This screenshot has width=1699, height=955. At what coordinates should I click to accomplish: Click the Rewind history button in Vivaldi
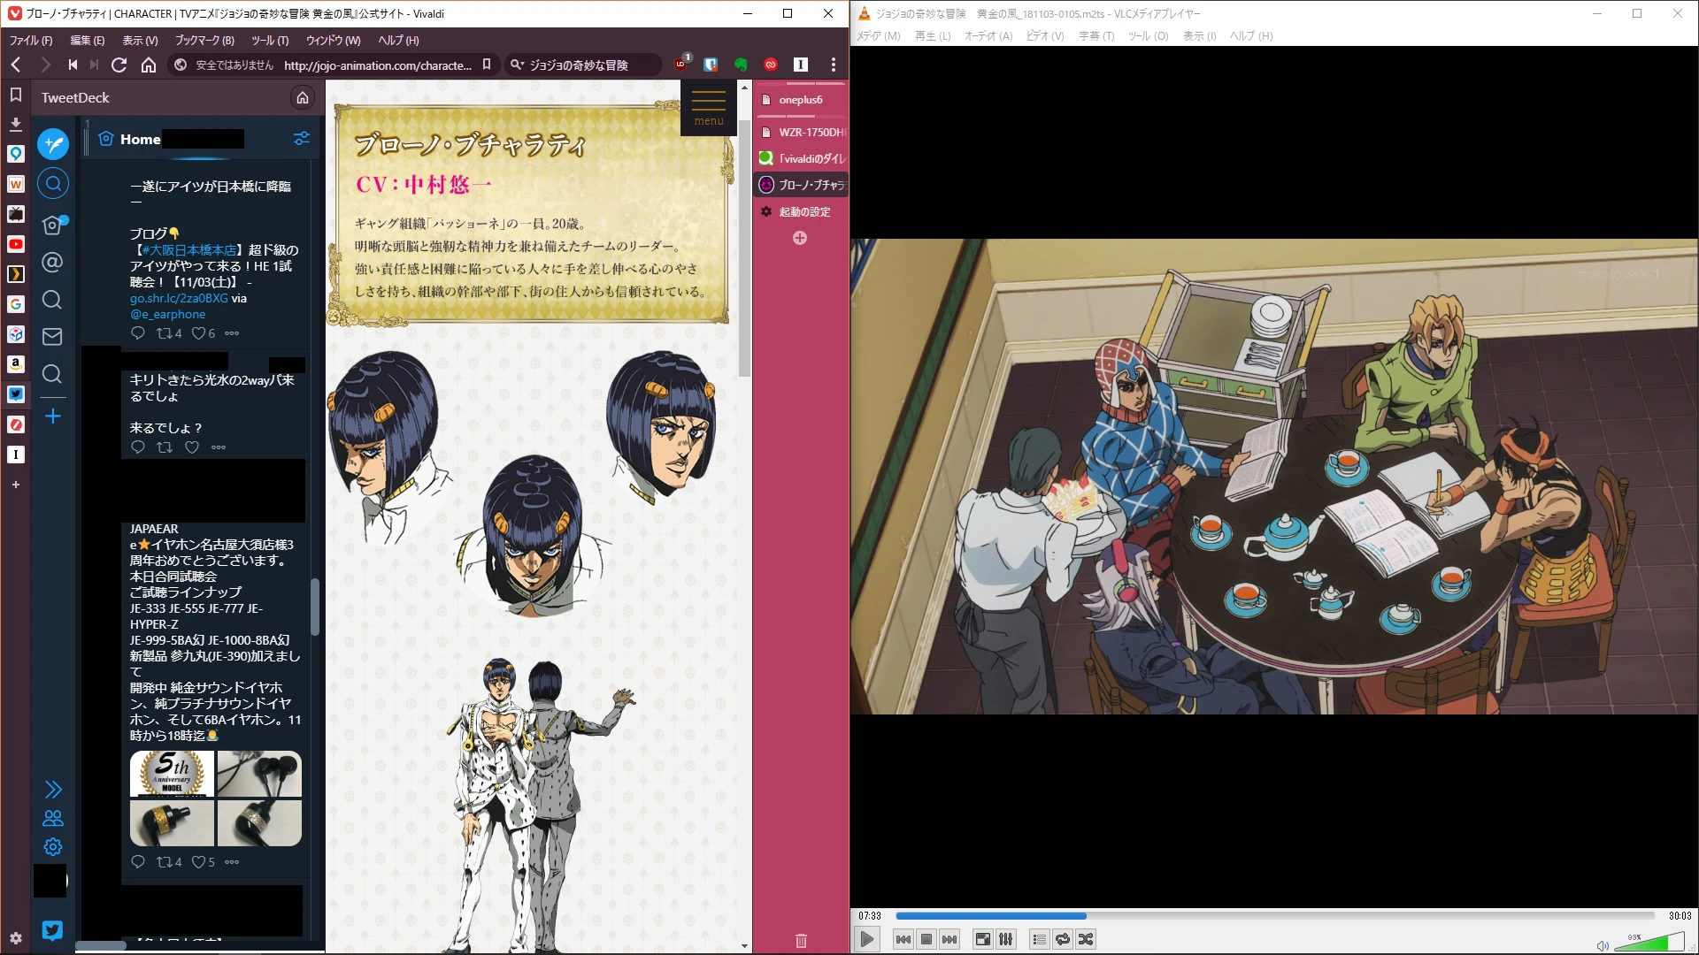click(x=73, y=65)
